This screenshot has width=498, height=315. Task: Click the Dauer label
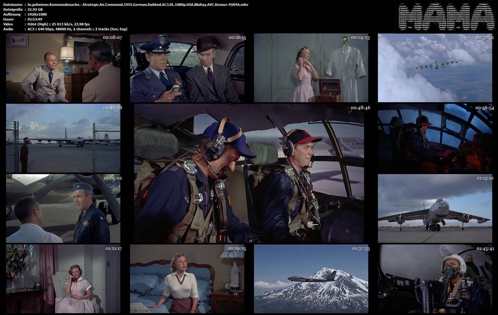click(x=8, y=19)
